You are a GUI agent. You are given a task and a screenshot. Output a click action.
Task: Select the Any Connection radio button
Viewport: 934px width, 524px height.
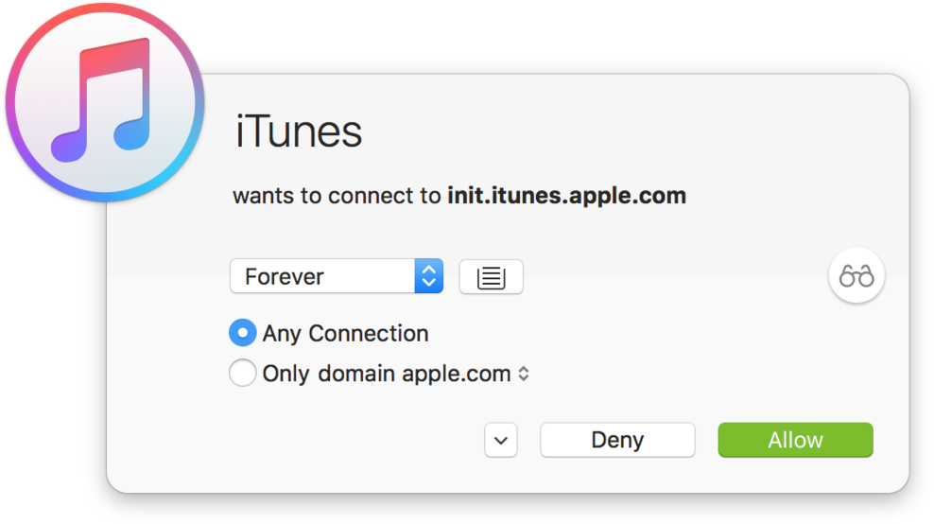[242, 333]
